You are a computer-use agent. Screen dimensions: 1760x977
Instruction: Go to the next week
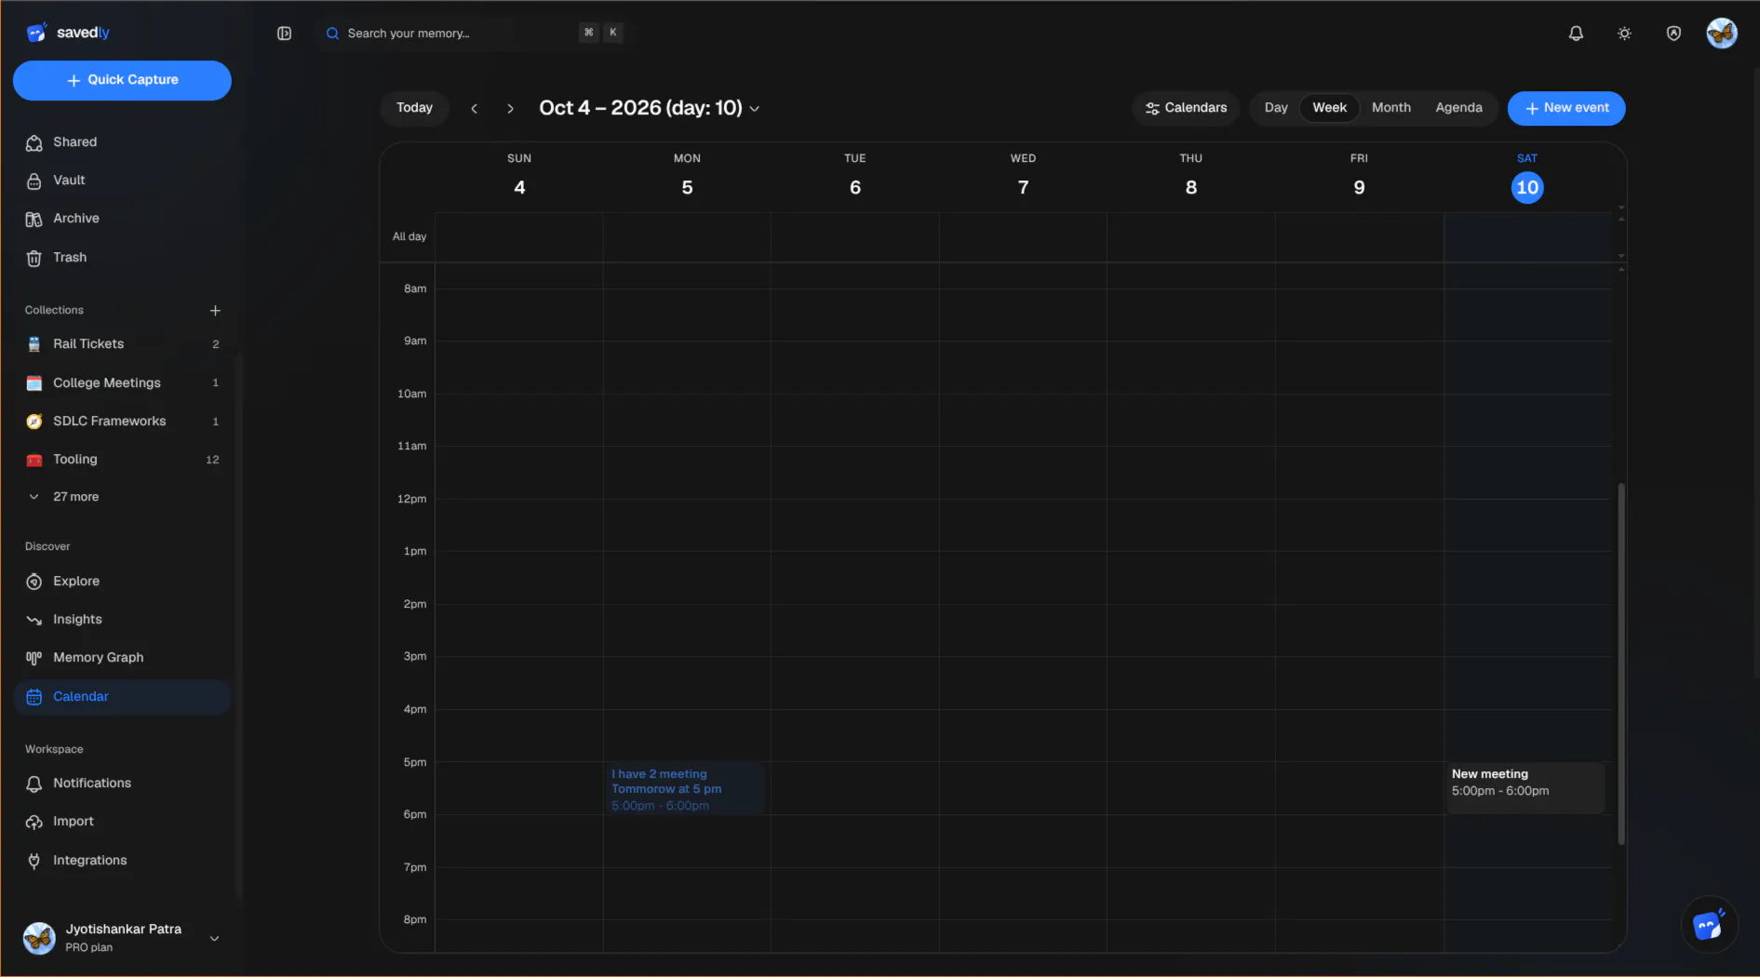(x=510, y=109)
